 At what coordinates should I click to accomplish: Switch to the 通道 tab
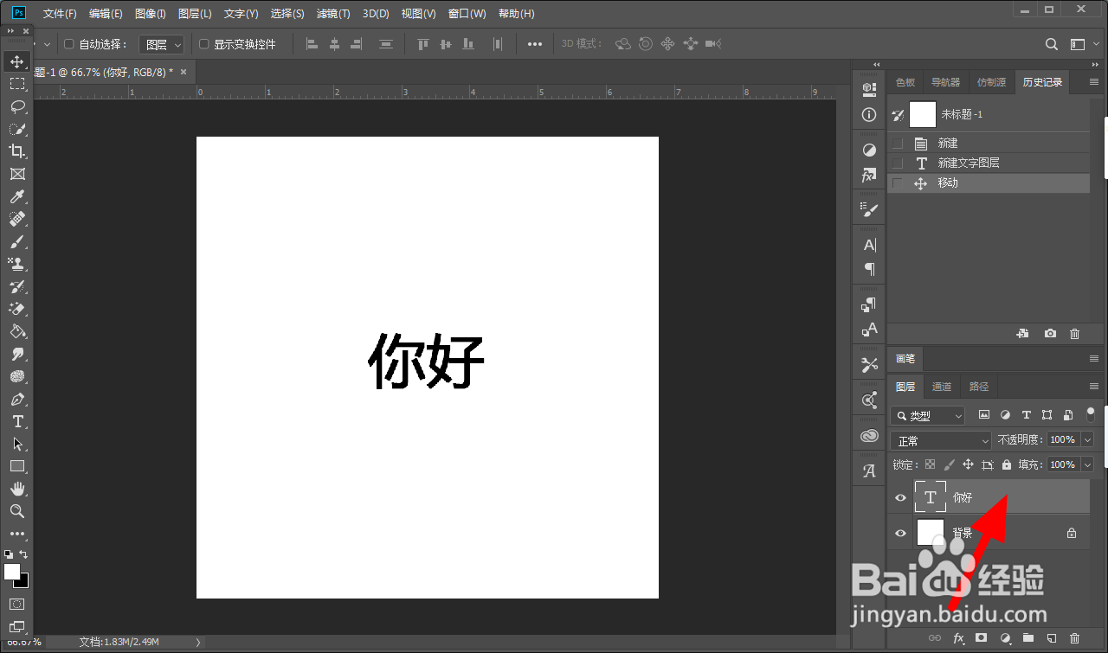pos(942,387)
